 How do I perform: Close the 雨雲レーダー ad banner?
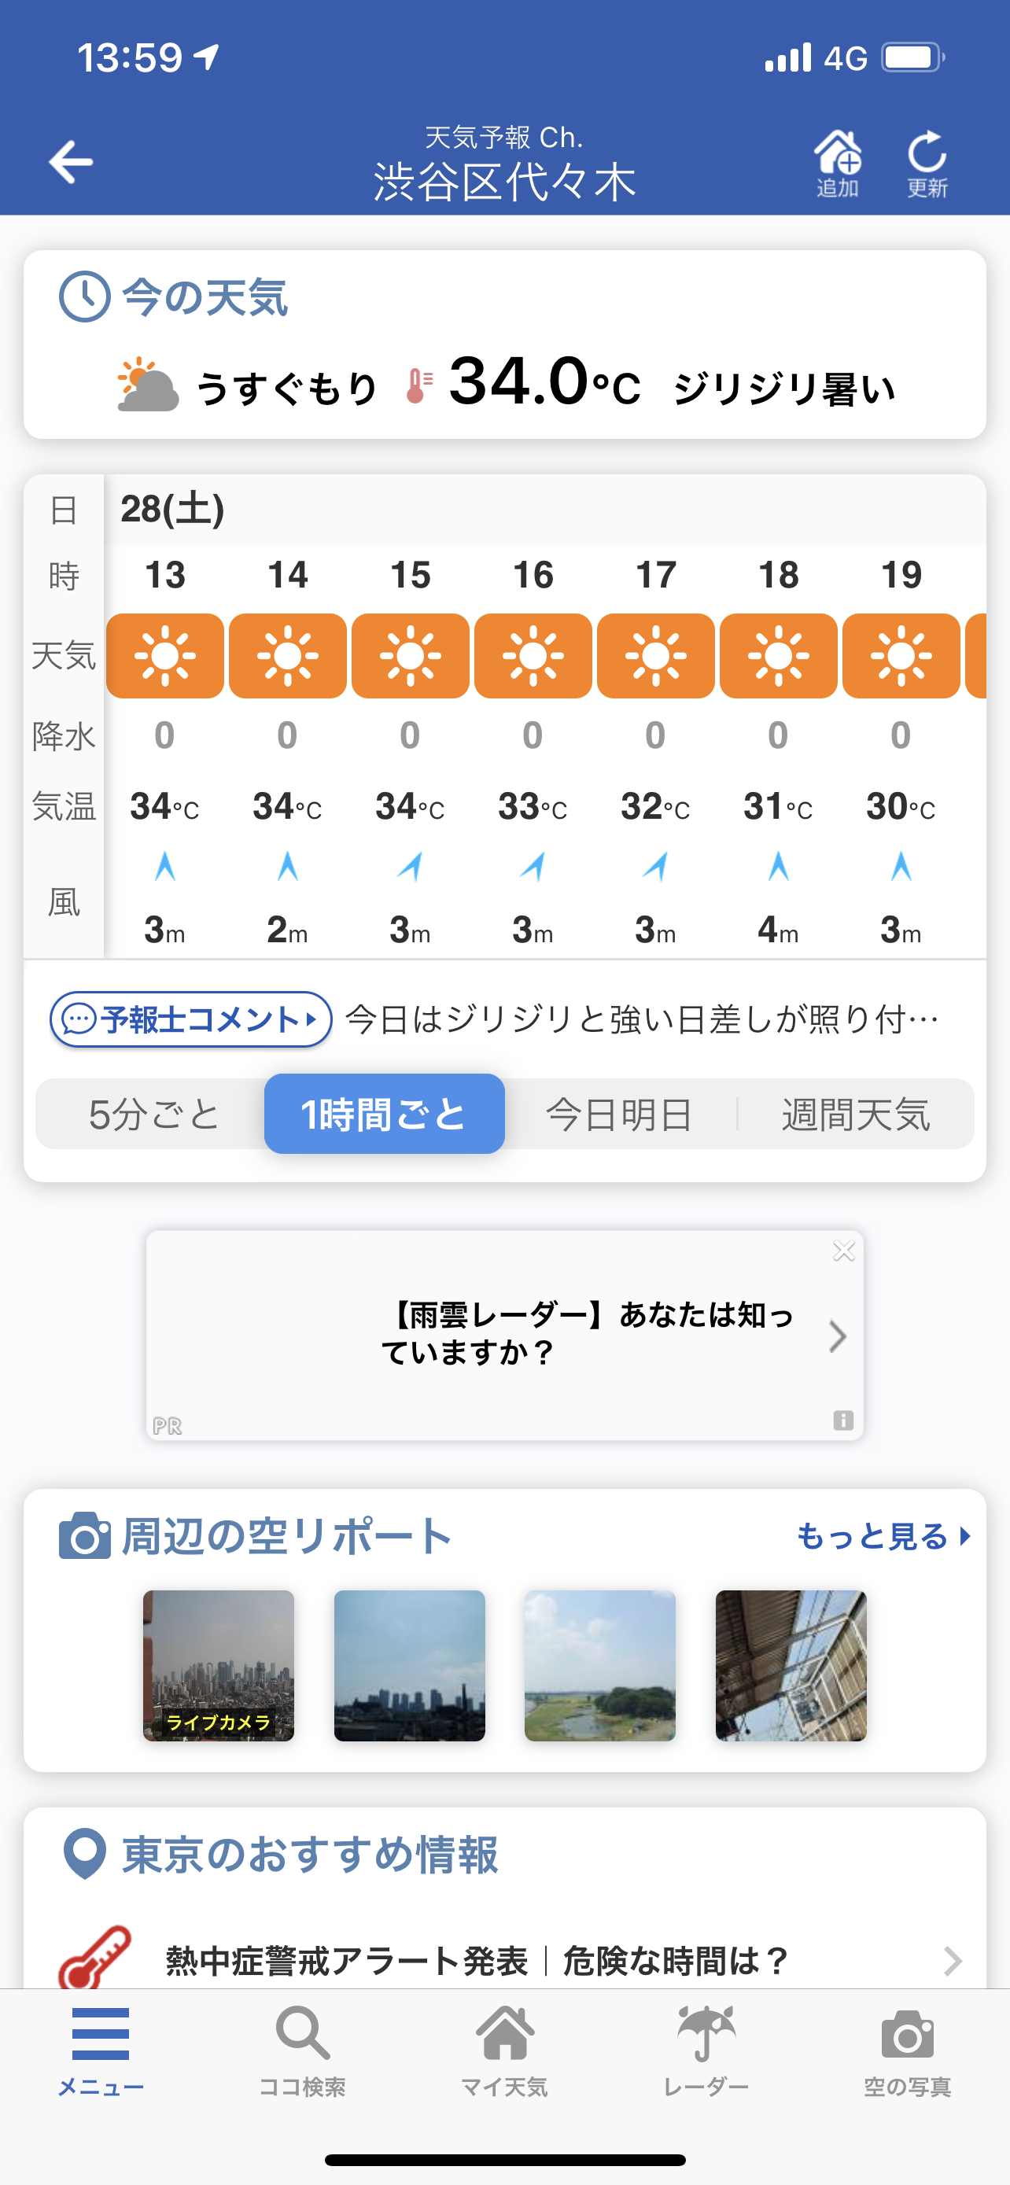click(844, 1251)
